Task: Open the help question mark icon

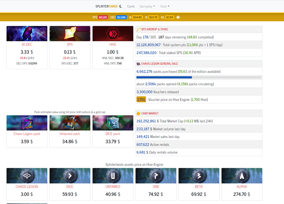Action: [x=178, y=17]
